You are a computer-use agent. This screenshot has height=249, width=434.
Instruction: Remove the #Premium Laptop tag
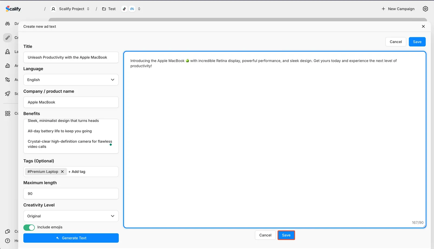pyautogui.click(x=62, y=172)
